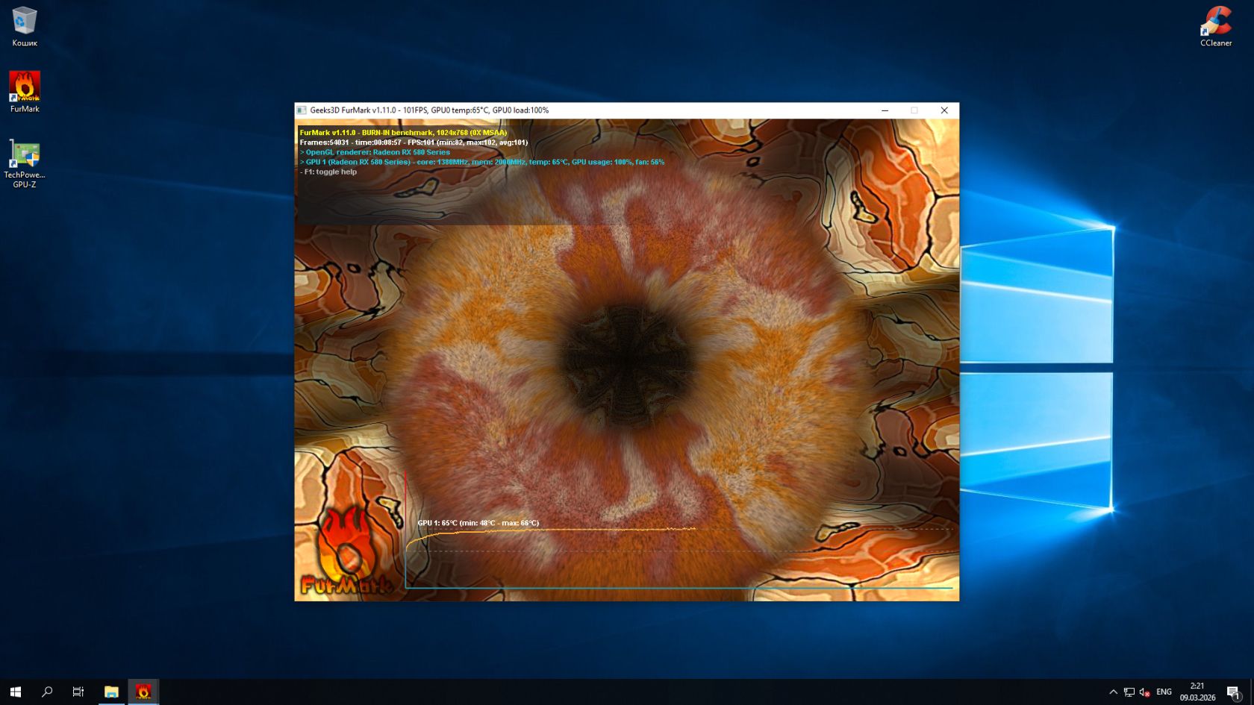Click the 'Frames:54031' statistics line
The image size is (1254, 705).
tap(414, 142)
